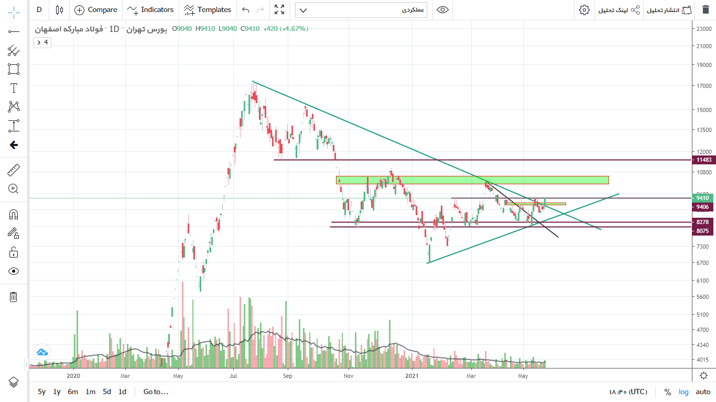Toggle lock all drawing tools
Viewport: 716px width, 402px height.
(x=14, y=252)
